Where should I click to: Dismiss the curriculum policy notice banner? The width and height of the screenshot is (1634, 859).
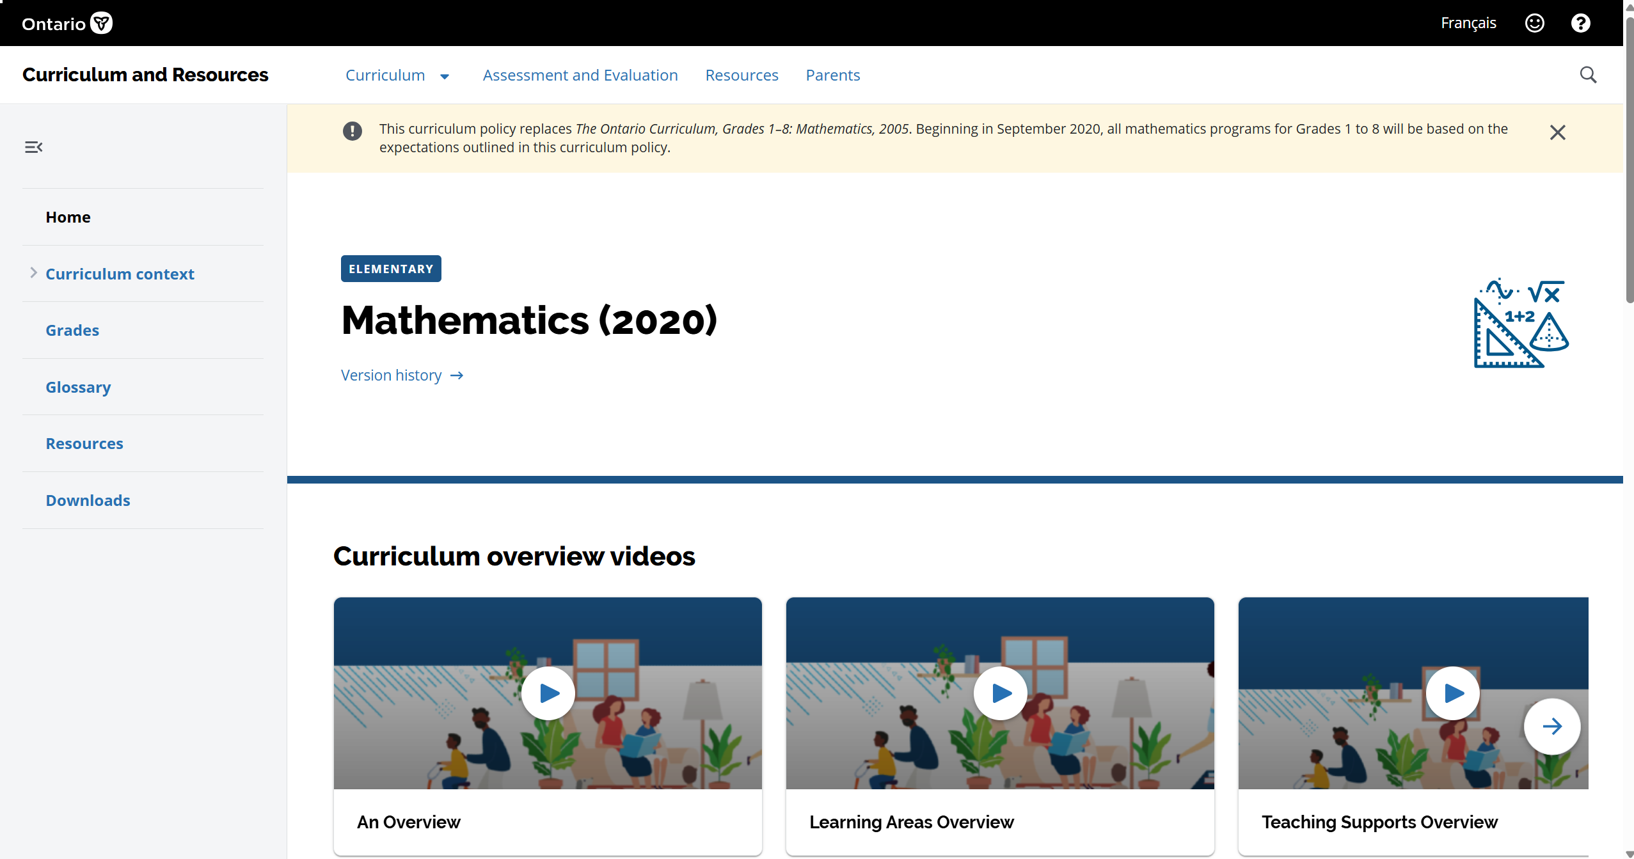point(1557,132)
